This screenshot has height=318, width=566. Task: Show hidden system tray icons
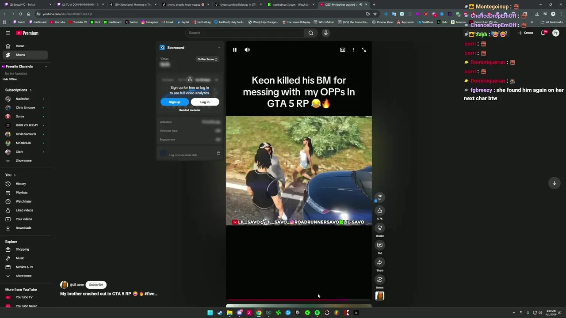[513, 313]
